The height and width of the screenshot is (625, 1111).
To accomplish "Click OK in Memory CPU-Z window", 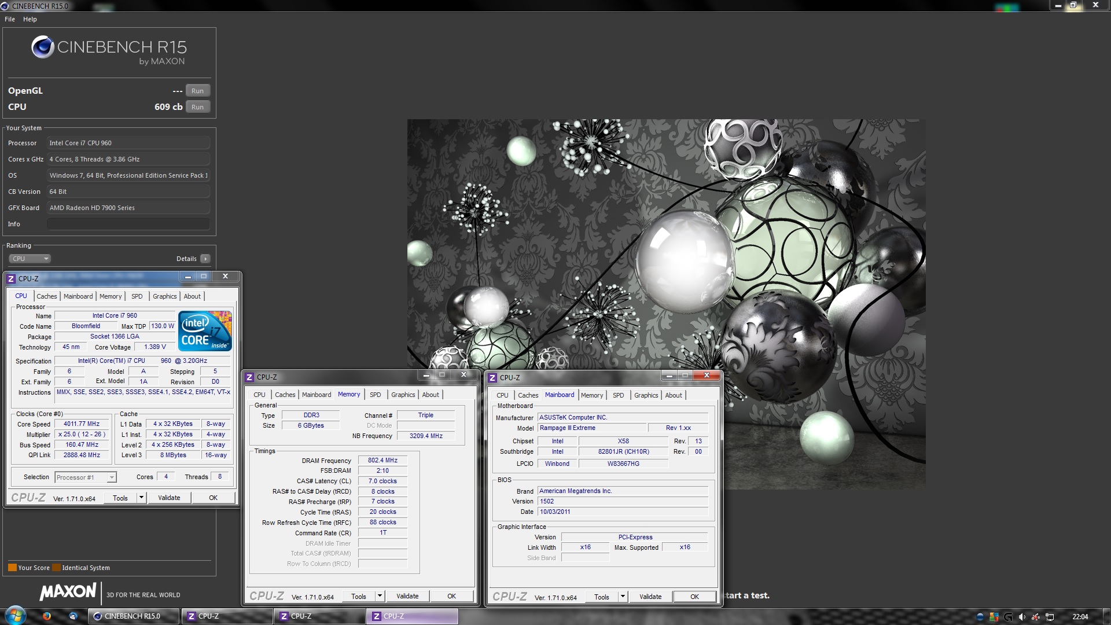I will pos(452,596).
